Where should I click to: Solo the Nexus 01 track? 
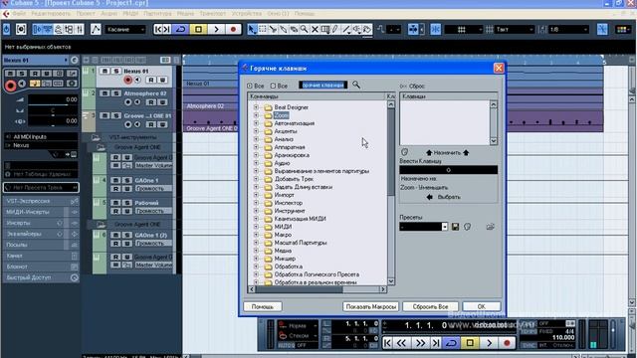tap(116, 71)
